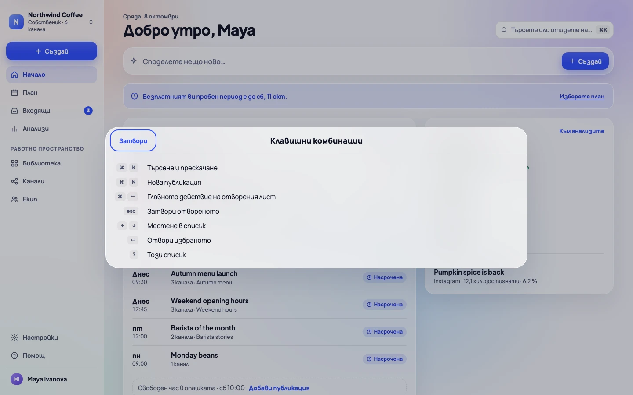Click the Отвори избраното shortcut row
Image resolution: width=633 pixels, height=395 pixels.
click(x=316, y=240)
